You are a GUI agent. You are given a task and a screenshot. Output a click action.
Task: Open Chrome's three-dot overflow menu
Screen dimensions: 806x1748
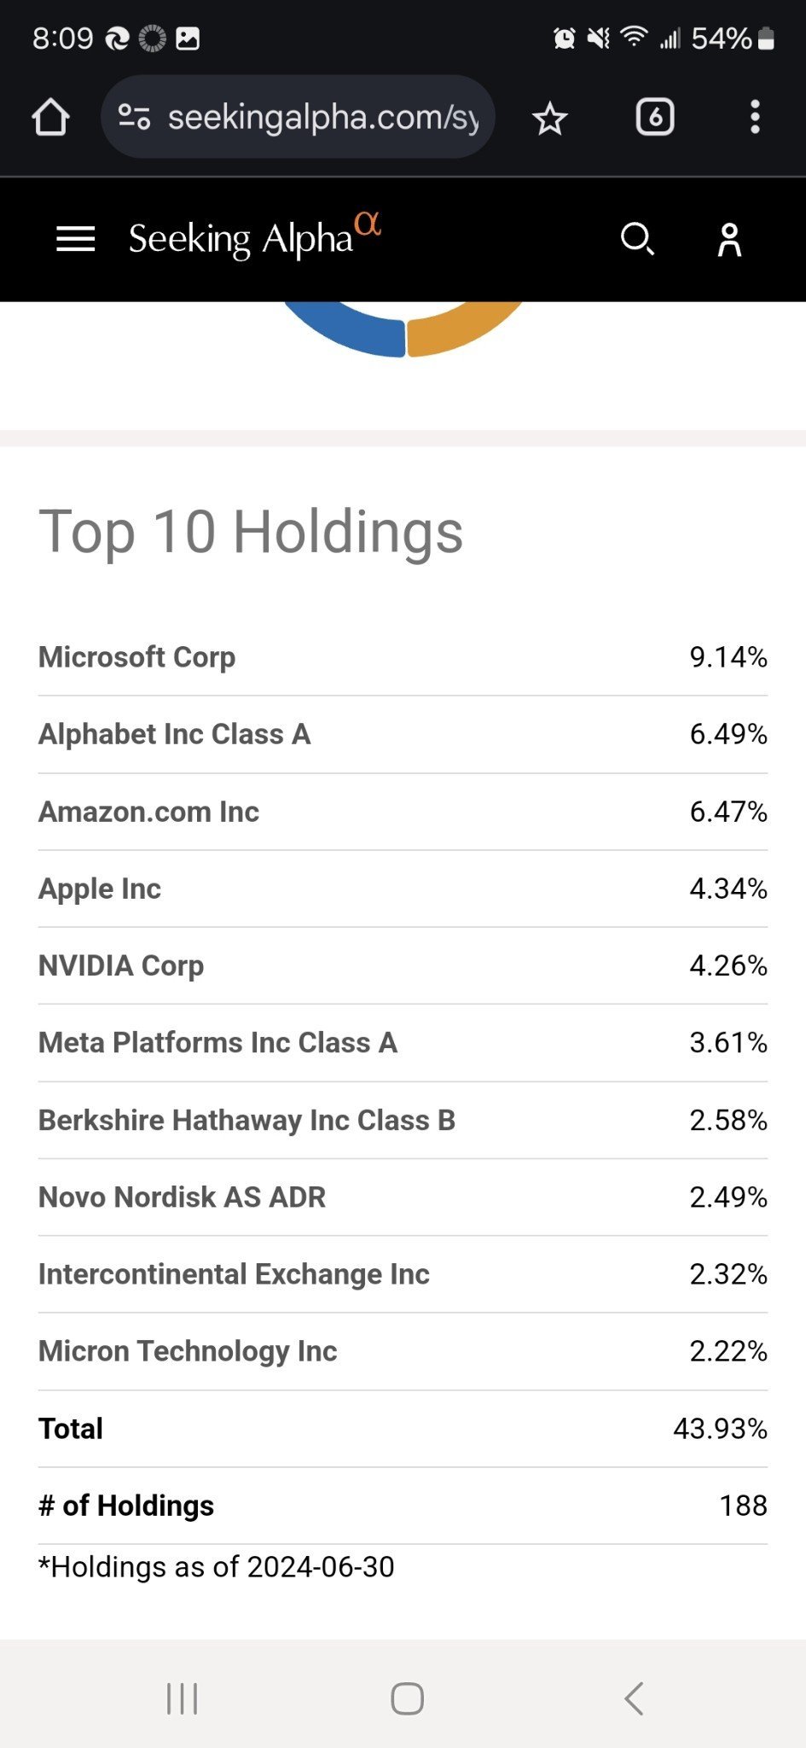click(x=754, y=117)
